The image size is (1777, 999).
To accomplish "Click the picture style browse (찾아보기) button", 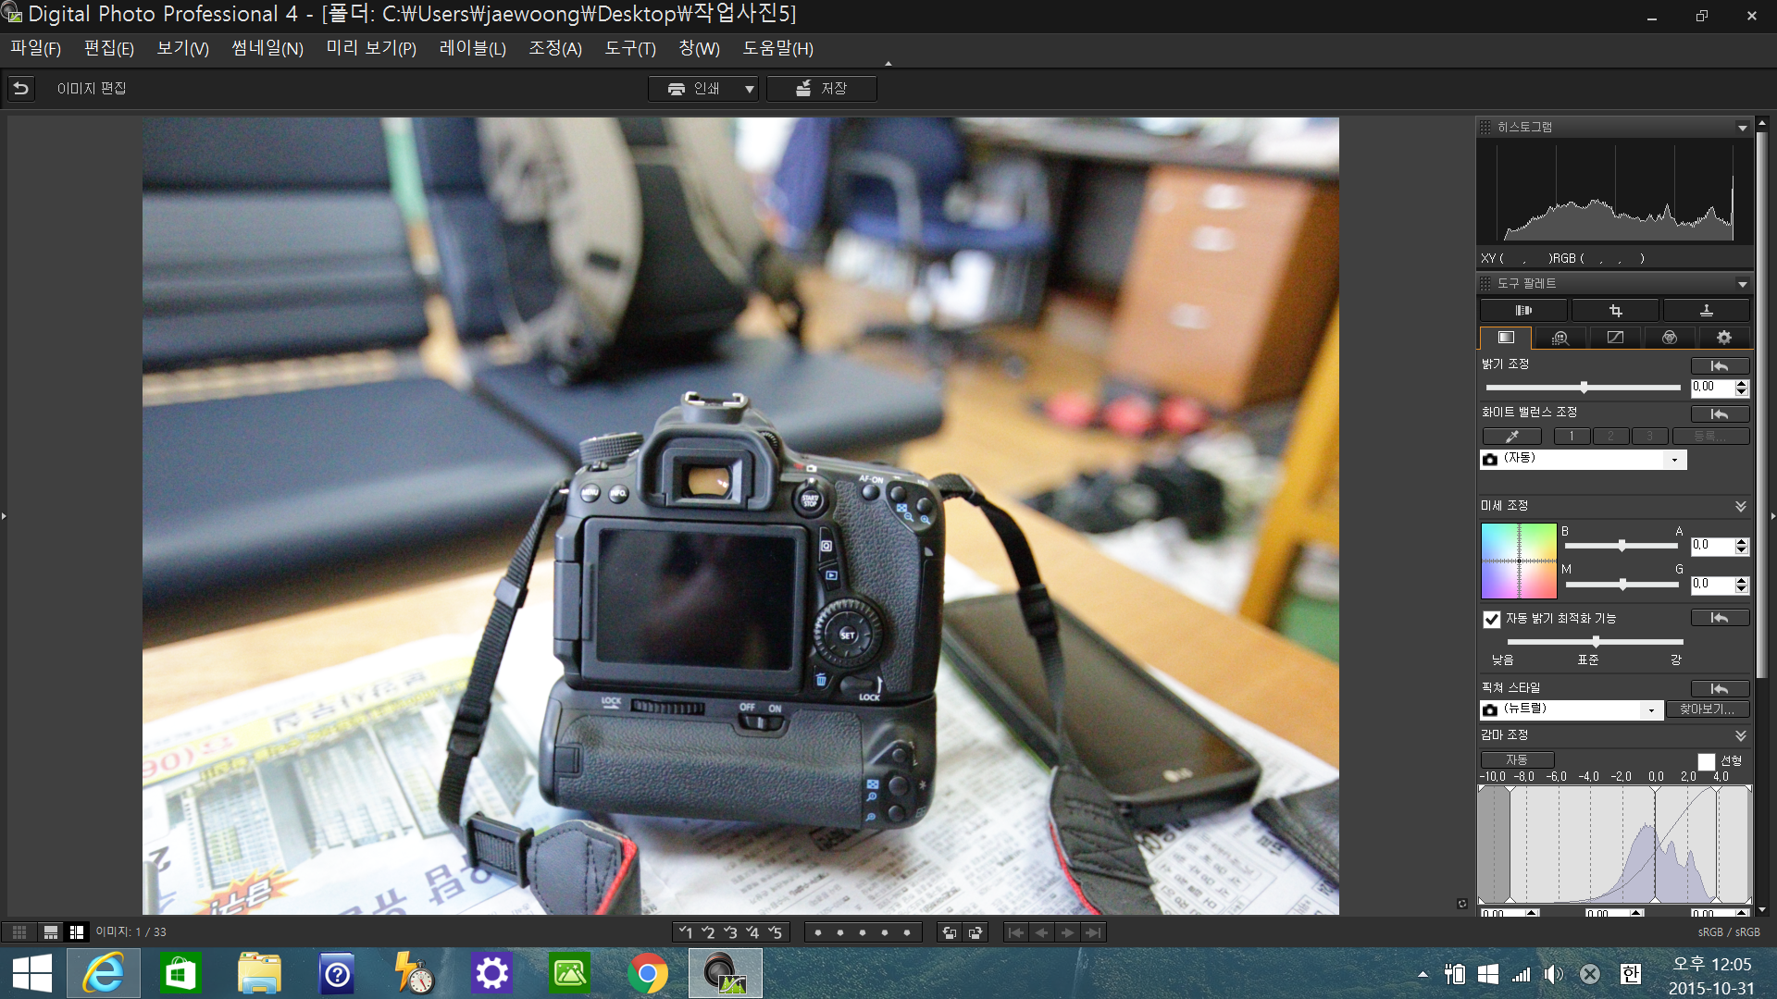I will pos(1707,709).
